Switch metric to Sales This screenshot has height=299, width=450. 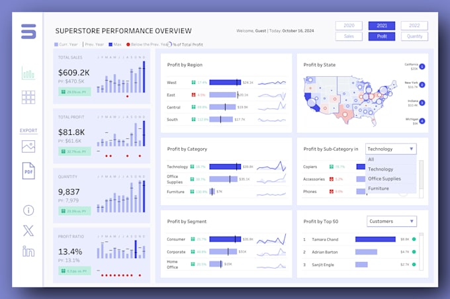point(349,36)
